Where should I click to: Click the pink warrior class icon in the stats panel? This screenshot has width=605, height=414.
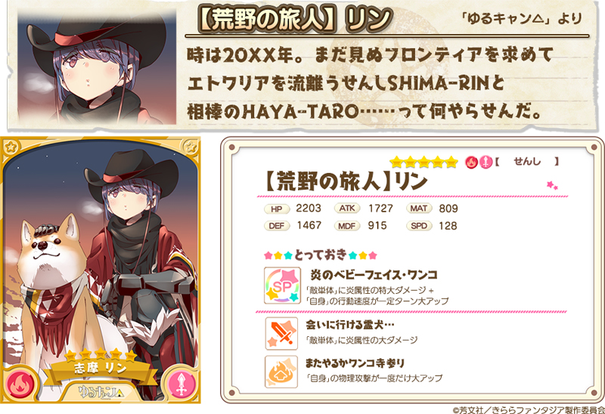click(486, 162)
